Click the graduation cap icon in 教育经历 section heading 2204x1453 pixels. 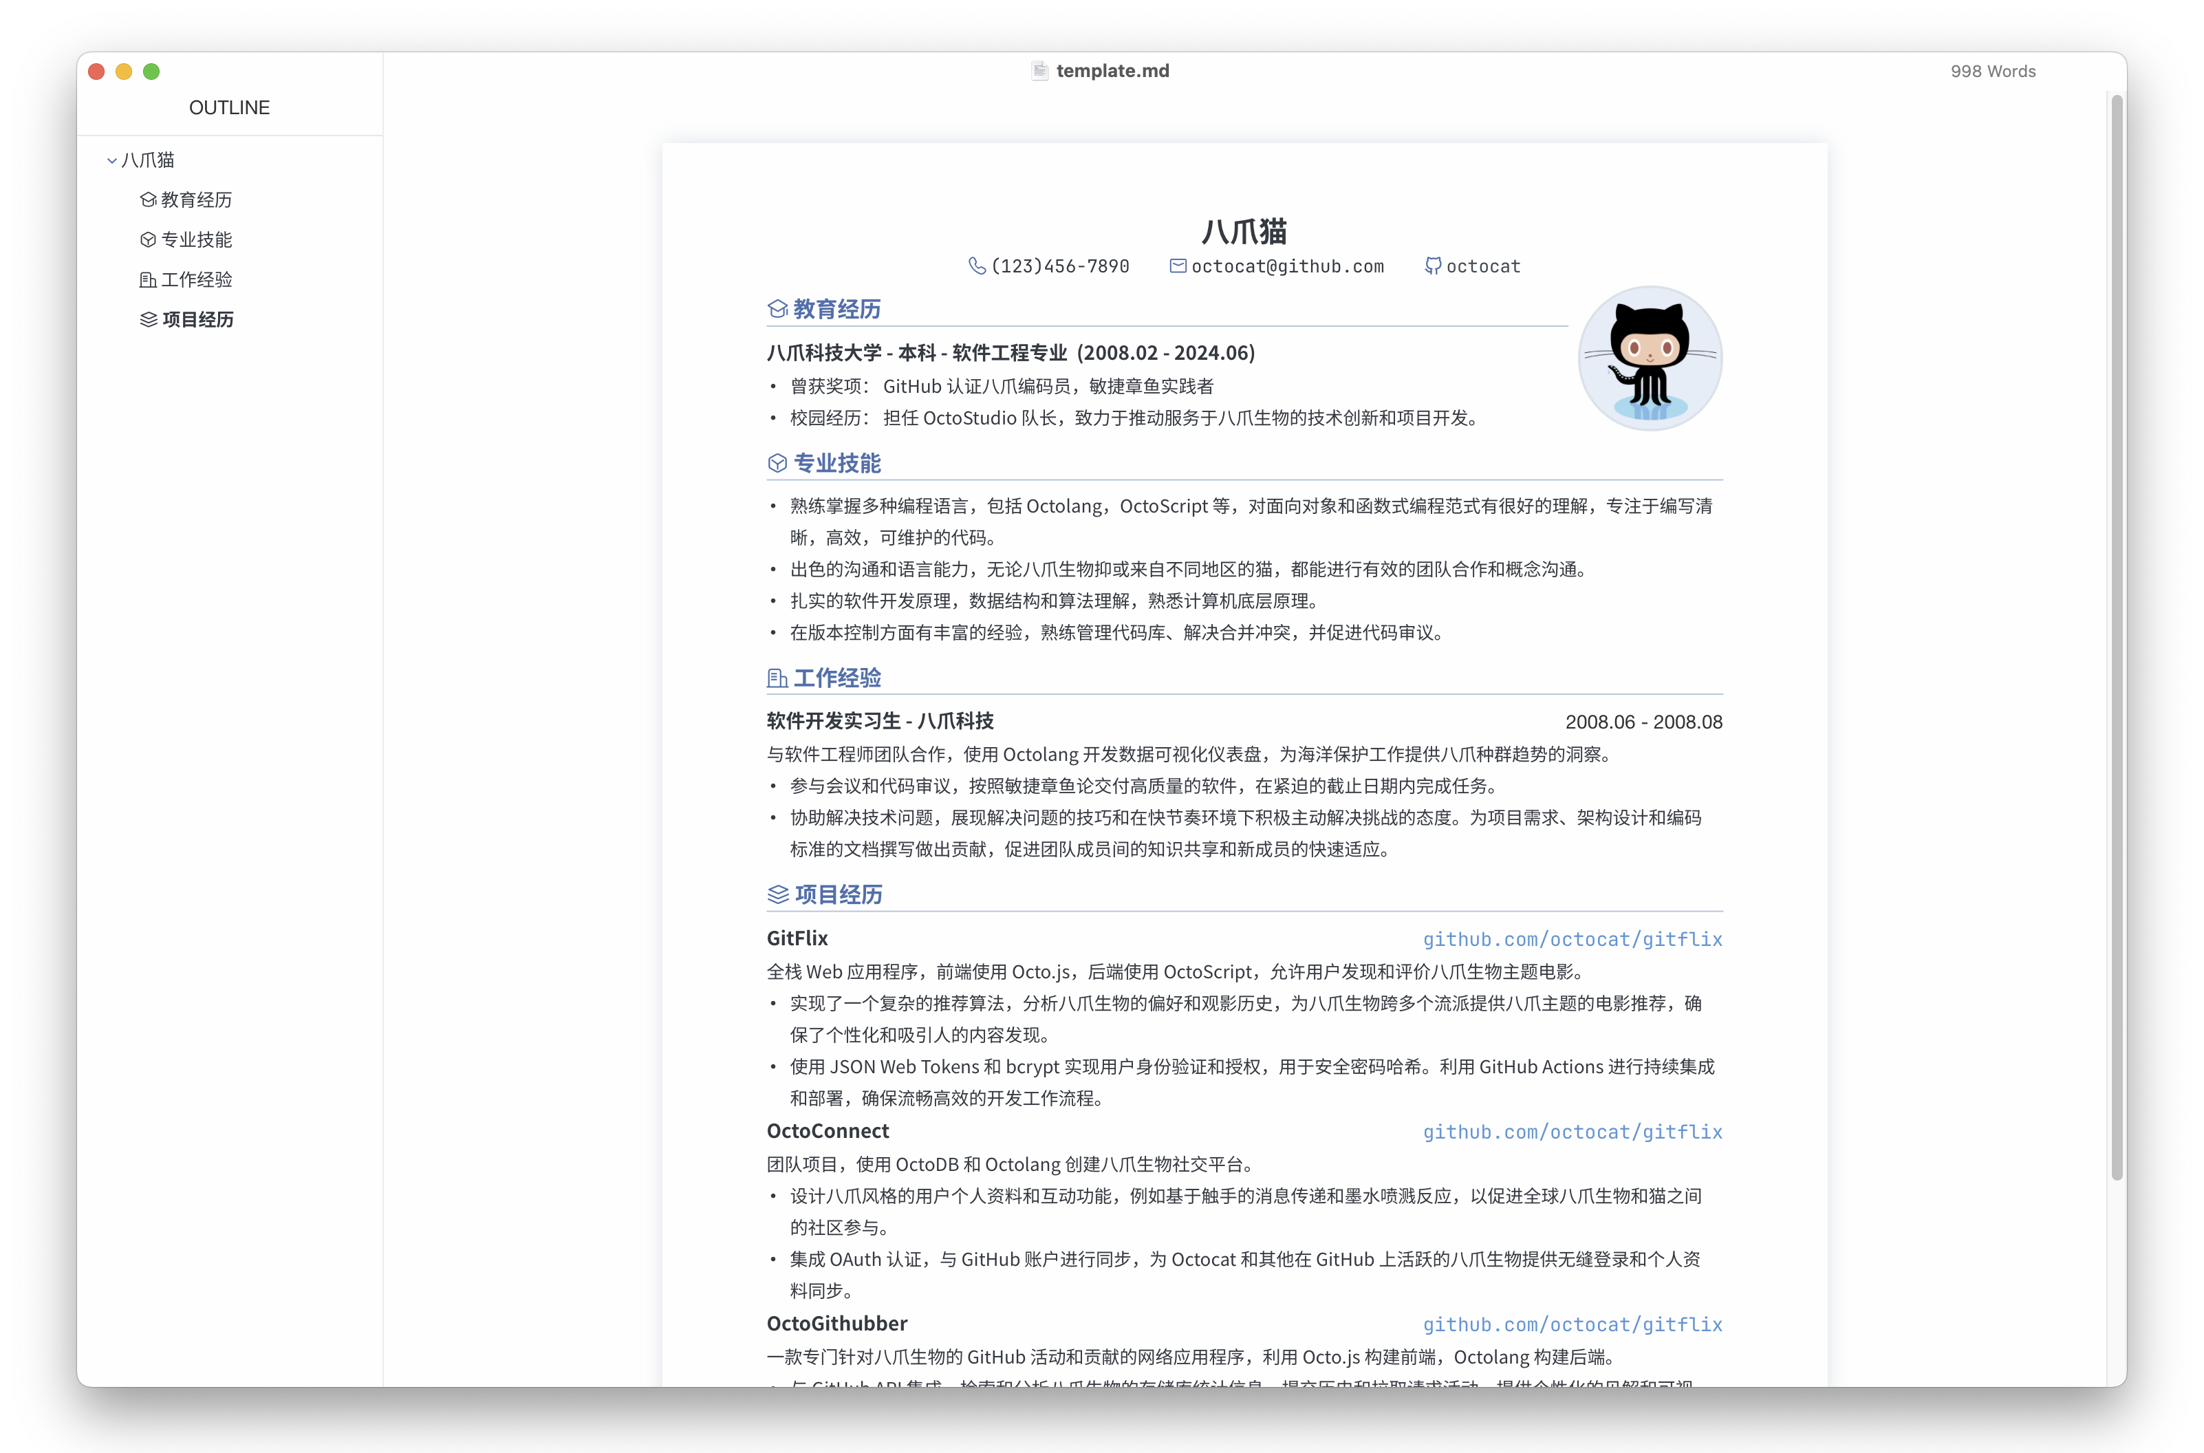click(x=777, y=309)
